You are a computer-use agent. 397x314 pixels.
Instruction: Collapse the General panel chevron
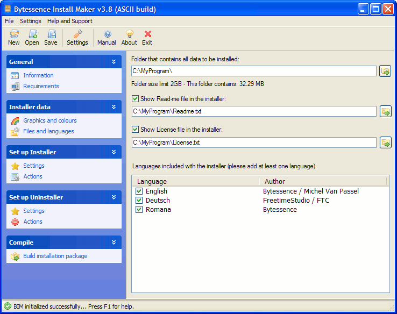tap(114, 62)
